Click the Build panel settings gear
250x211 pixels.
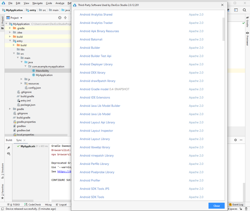tap(235, 140)
